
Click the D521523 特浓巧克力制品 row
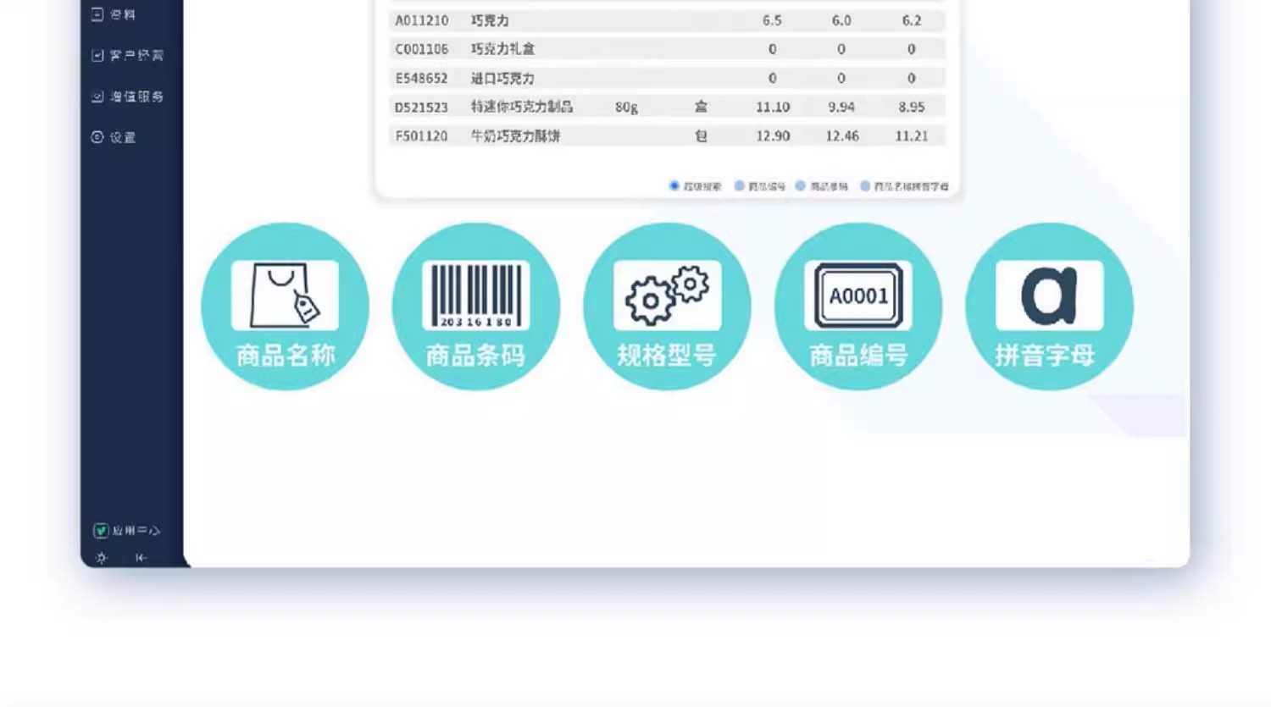667,107
